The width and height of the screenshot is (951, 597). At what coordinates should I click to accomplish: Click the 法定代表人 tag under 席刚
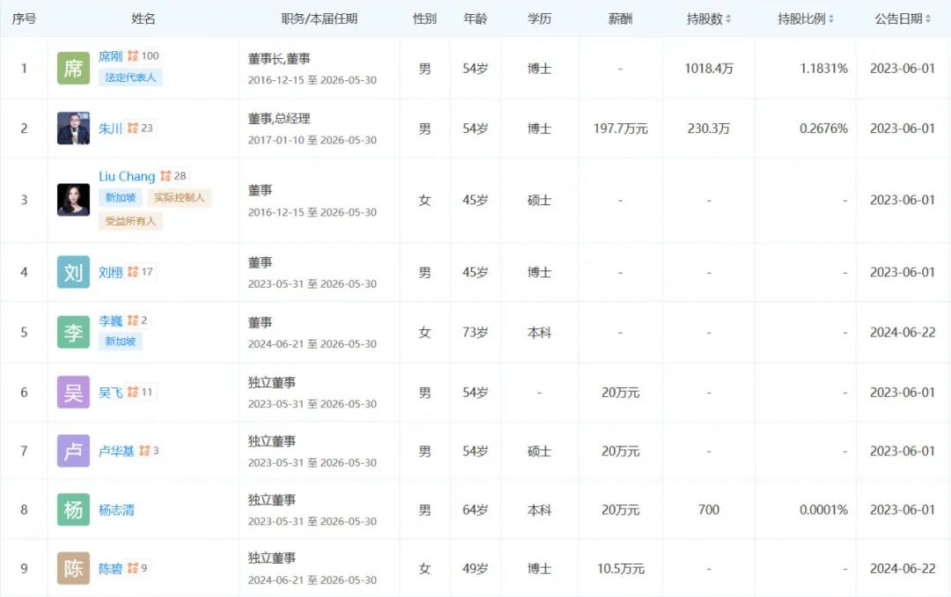[x=130, y=77]
